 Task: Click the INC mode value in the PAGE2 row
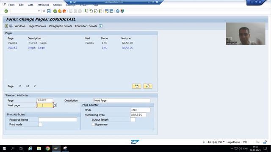tap(105, 48)
